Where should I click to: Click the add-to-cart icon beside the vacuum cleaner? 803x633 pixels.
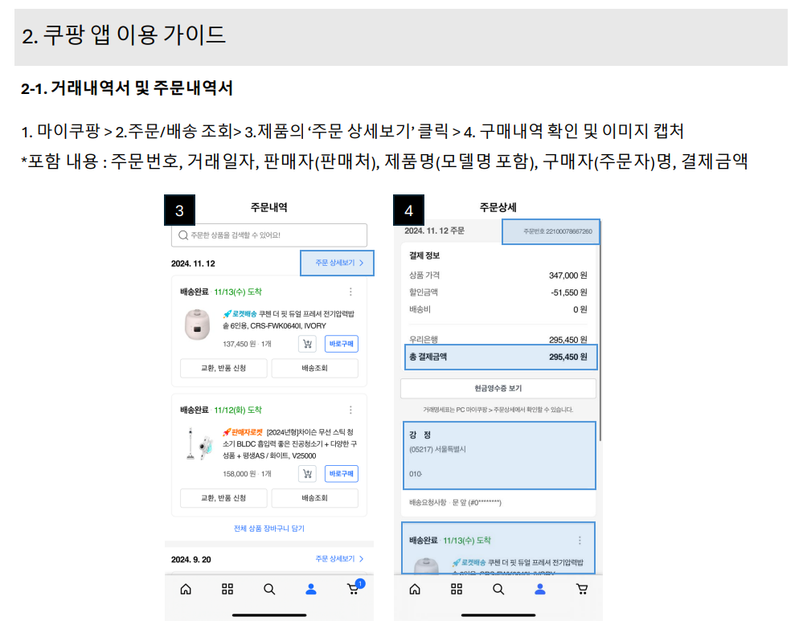pos(307,473)
